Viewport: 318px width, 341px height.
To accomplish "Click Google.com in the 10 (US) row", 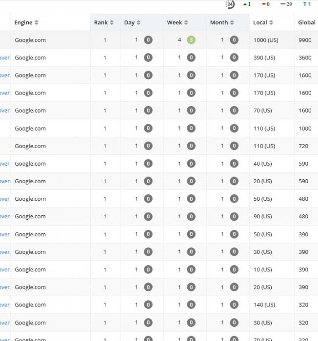I will tap(30, 269).
